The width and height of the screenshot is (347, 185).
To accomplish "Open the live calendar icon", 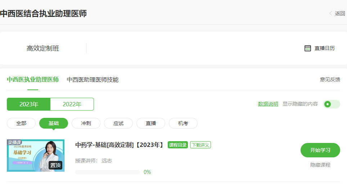I will pyautogui.click(x=308, y=48).
